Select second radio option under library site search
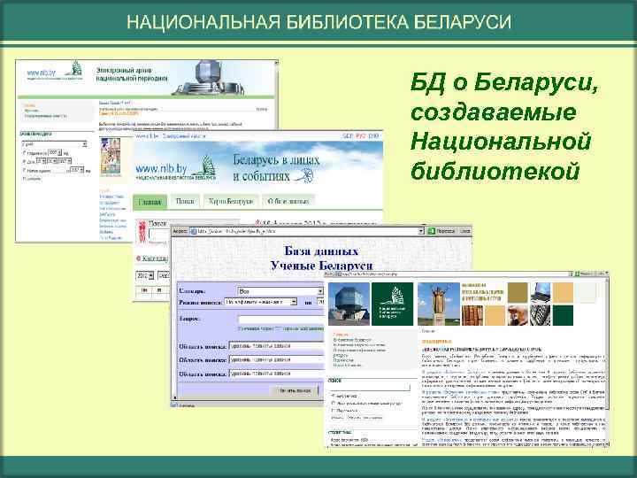Image resolution: width=637 pixels, height=478 pixels. coord(334,404)
